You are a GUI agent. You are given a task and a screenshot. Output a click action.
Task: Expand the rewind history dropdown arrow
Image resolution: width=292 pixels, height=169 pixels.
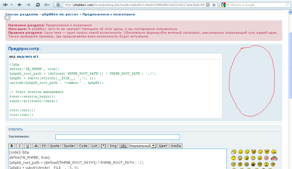[x=11, y=5]
